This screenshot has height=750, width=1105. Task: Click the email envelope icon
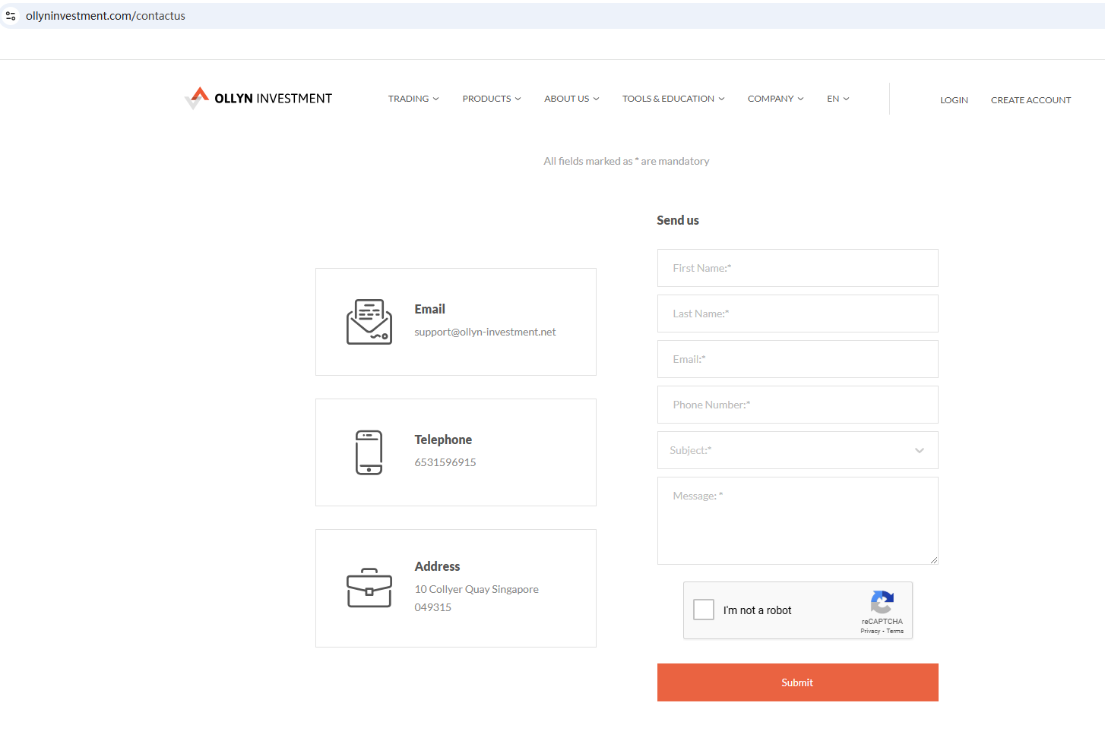369,322
